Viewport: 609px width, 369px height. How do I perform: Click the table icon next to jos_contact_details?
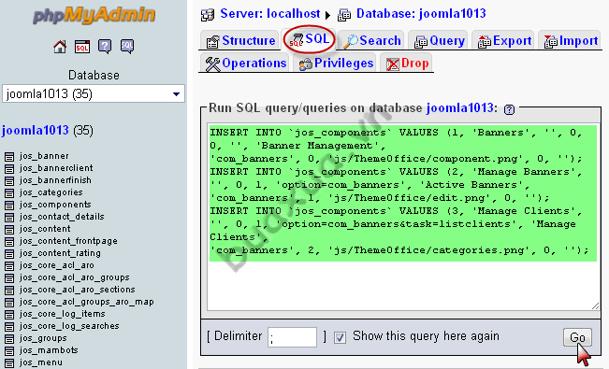pos(9,217)
